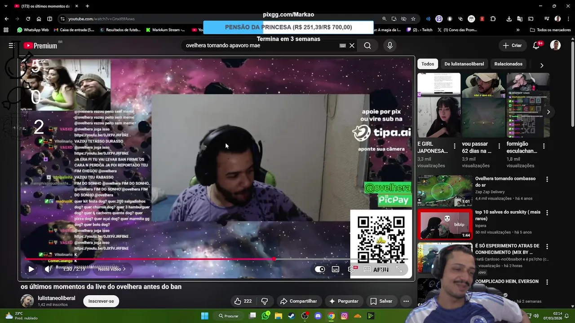This screenshot has width=575, height=323.
Task: Enter fullscreen in the video player
Action: point(399,269)
